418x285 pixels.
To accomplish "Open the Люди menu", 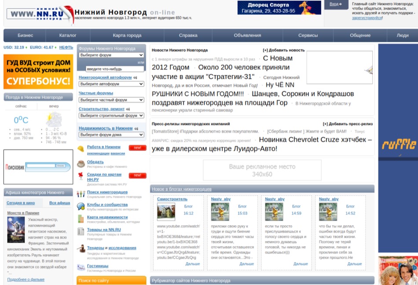I will tap(403, 36).
